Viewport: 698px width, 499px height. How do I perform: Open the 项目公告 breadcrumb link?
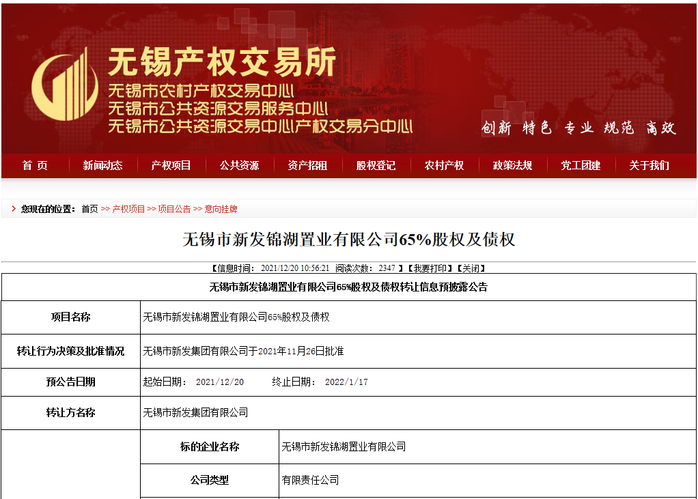tap(174, 210)
